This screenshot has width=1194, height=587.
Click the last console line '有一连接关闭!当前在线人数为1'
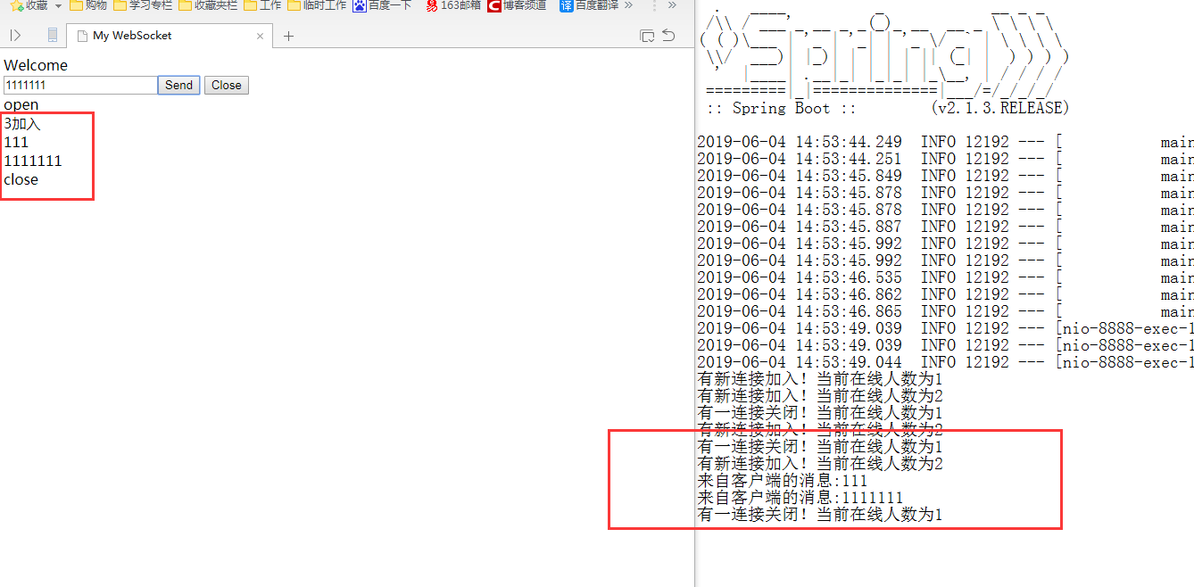coord(819,515)
